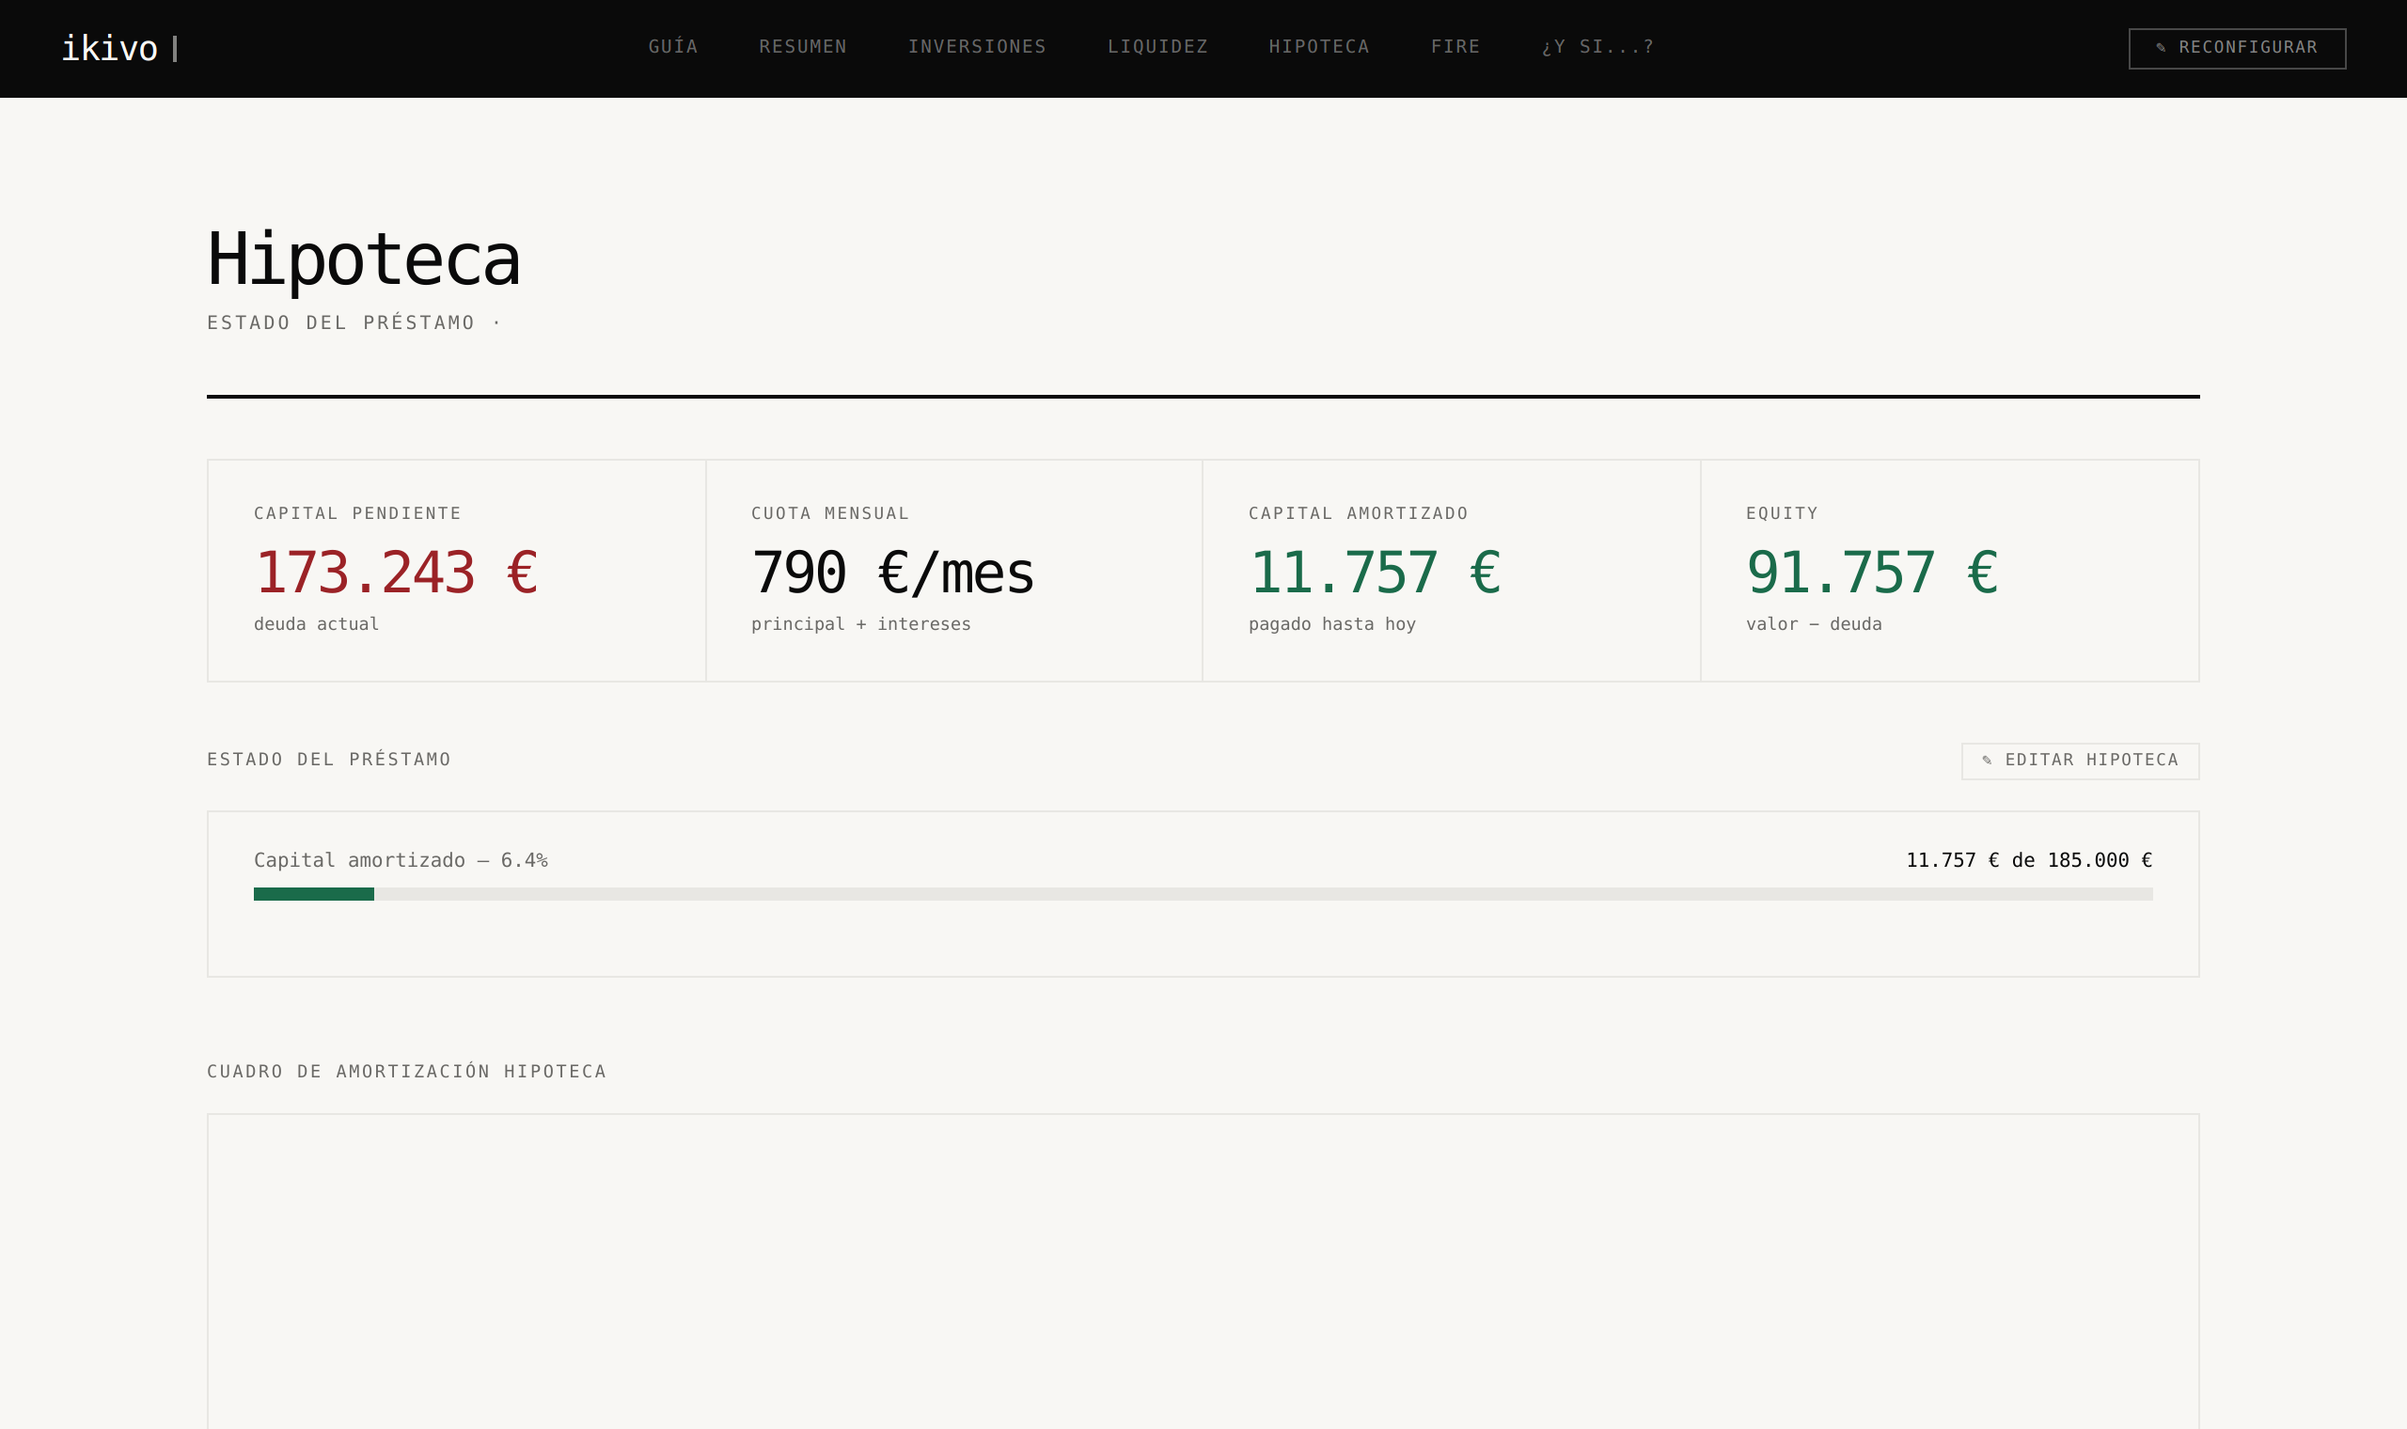Select the Cuota Mensual card
Image resolution: width=2407 pixels, height=1429 pixels.
[x=954, y=570]
